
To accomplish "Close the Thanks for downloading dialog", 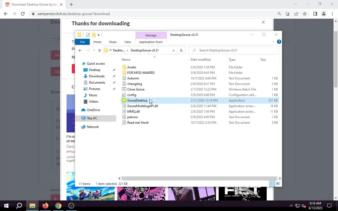I will coord(263,22).
